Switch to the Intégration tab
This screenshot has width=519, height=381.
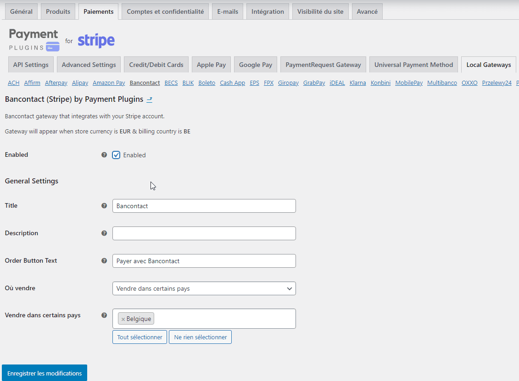(x=268, y=11)
